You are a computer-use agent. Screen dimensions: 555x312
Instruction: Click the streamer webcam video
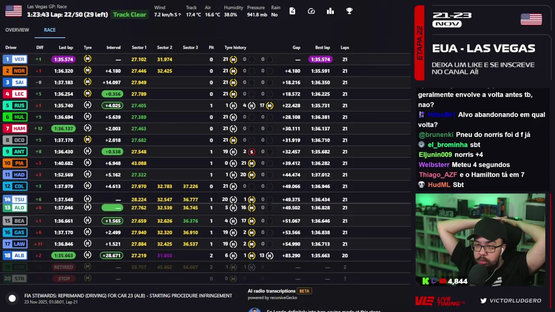point(480,240)
